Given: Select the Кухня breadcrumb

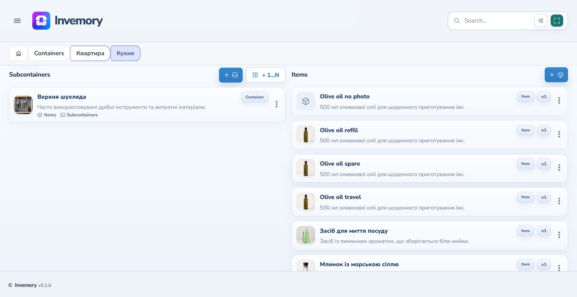Looking at the screenshot, I should [125, 53].
